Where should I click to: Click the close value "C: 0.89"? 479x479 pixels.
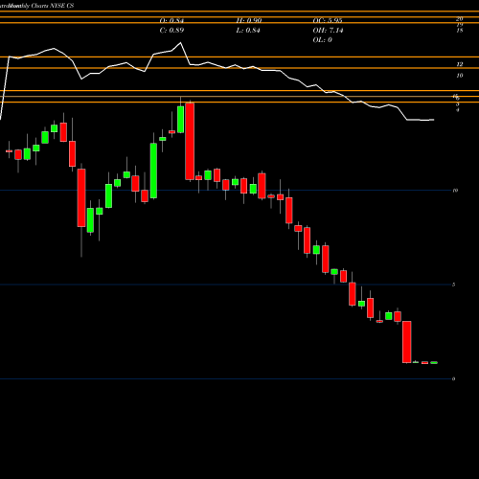[171, 31]
